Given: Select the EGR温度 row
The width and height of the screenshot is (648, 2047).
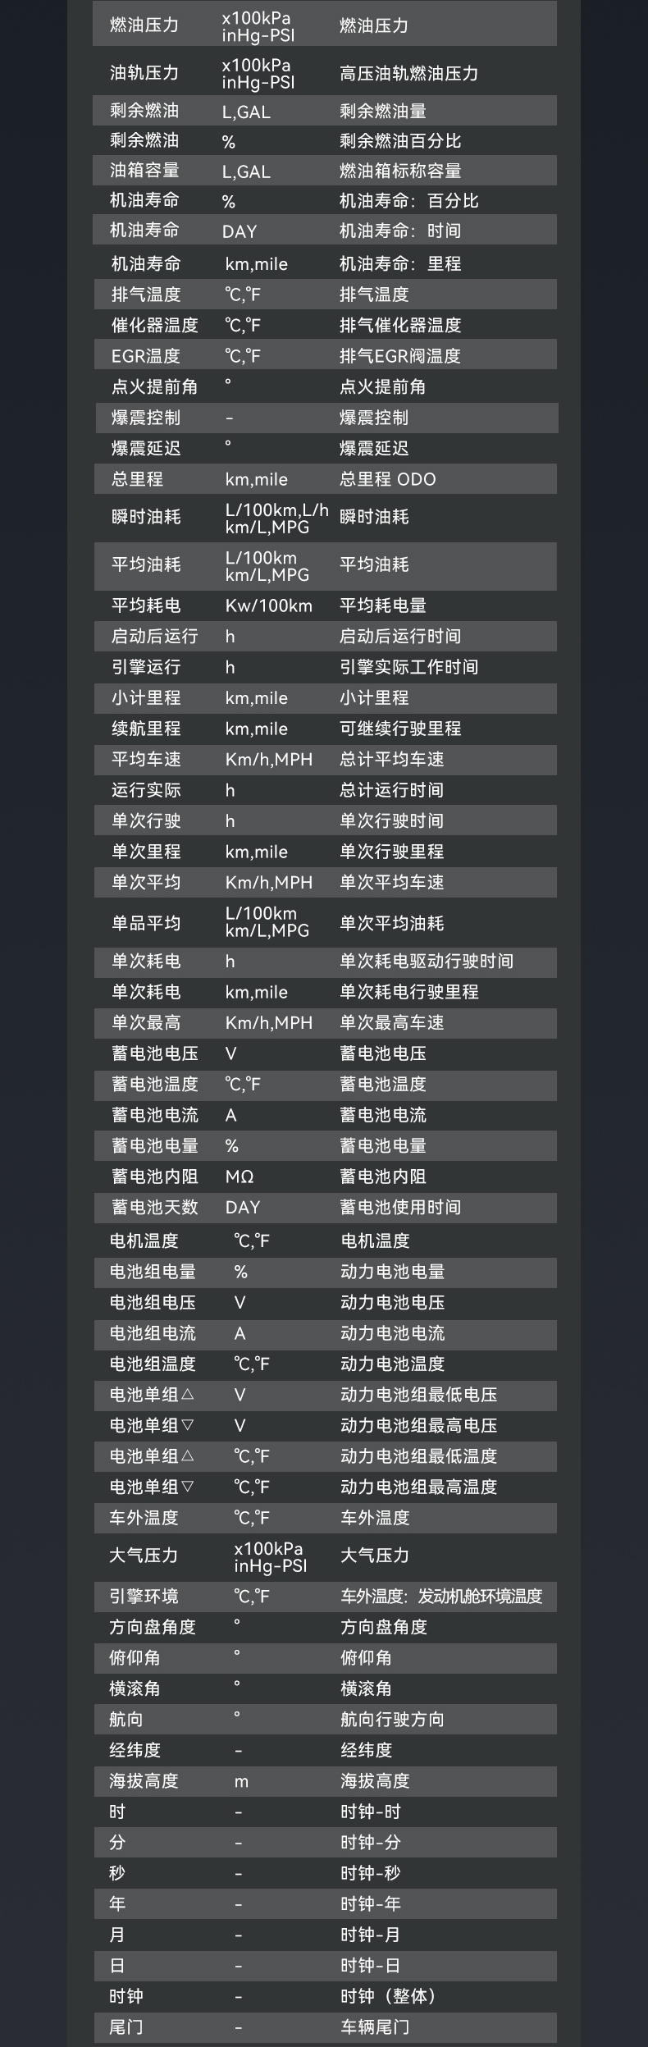Looking at the screenshot, I should pos(325,356).
